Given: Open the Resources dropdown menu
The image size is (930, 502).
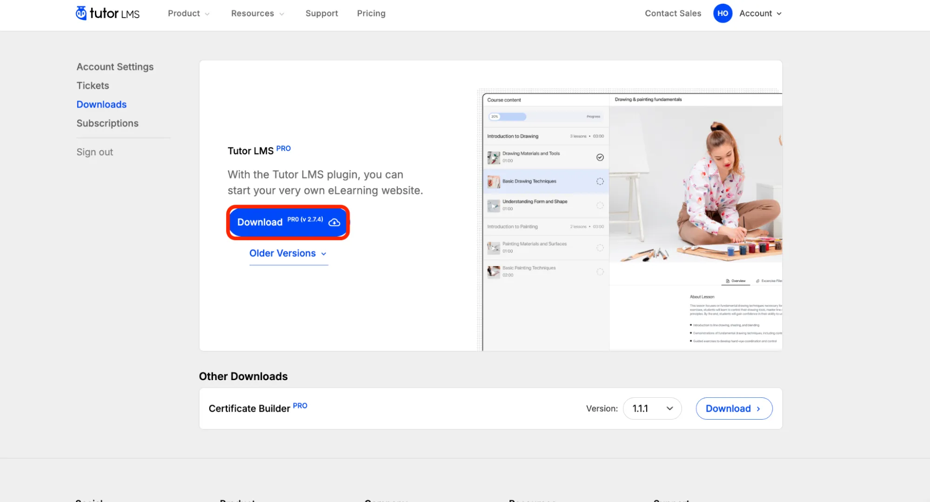Looking at the screenshot, I should click(x=257, y=13).
